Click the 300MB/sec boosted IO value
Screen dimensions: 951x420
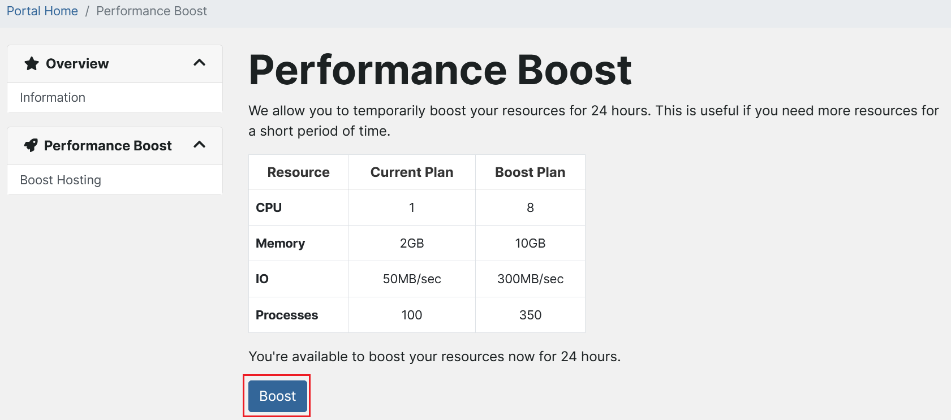pyautogui.click(x=530, y=279)
